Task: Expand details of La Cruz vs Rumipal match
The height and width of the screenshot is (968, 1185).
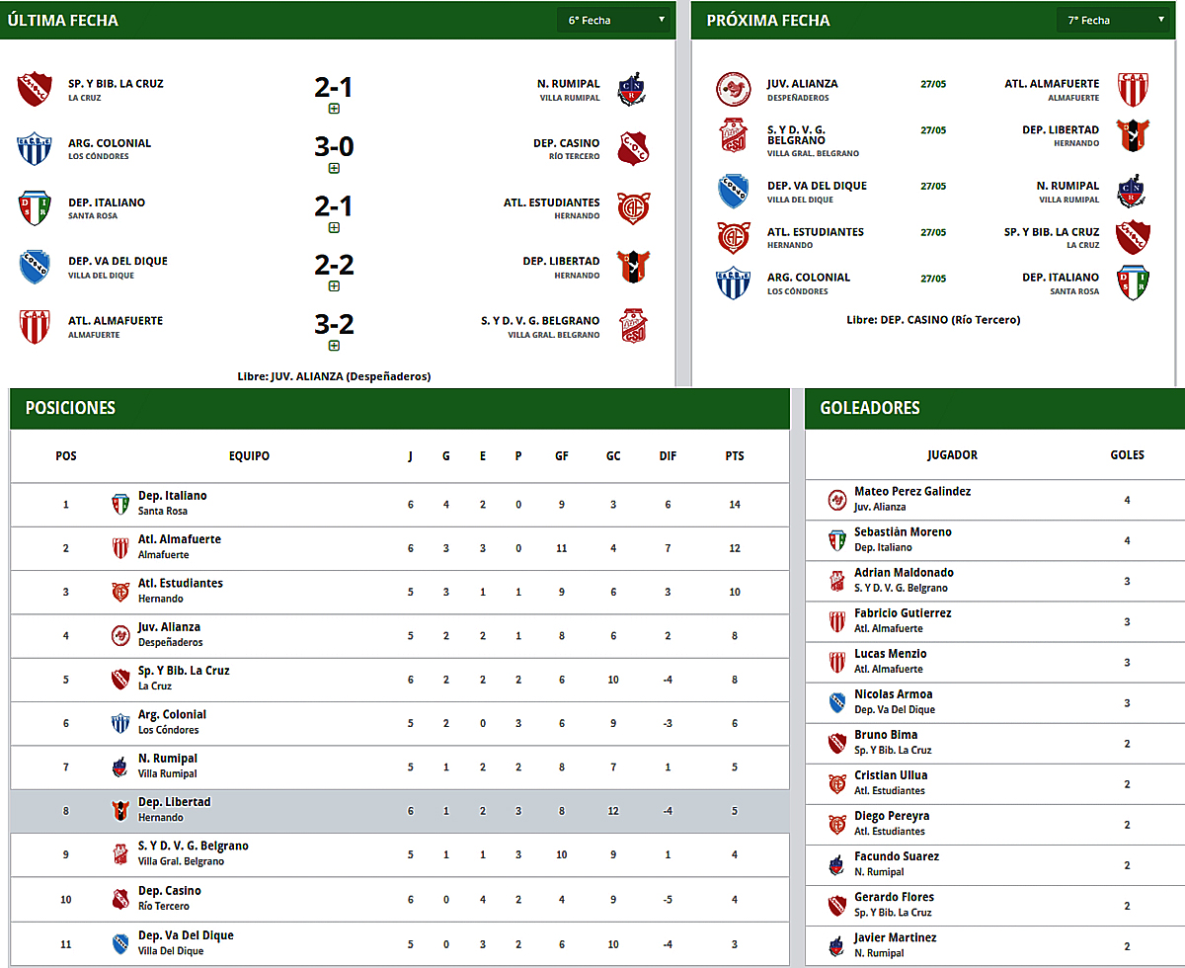Action: (334, 109)
